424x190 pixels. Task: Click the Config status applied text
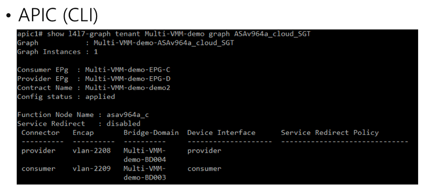pyautogui.click(x=100, y=97)
